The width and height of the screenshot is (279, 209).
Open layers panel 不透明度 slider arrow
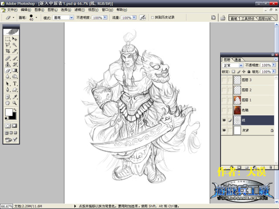pos(274,65)
